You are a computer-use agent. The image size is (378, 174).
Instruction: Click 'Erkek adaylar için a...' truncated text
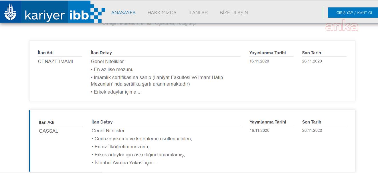(x=116, y=92)
